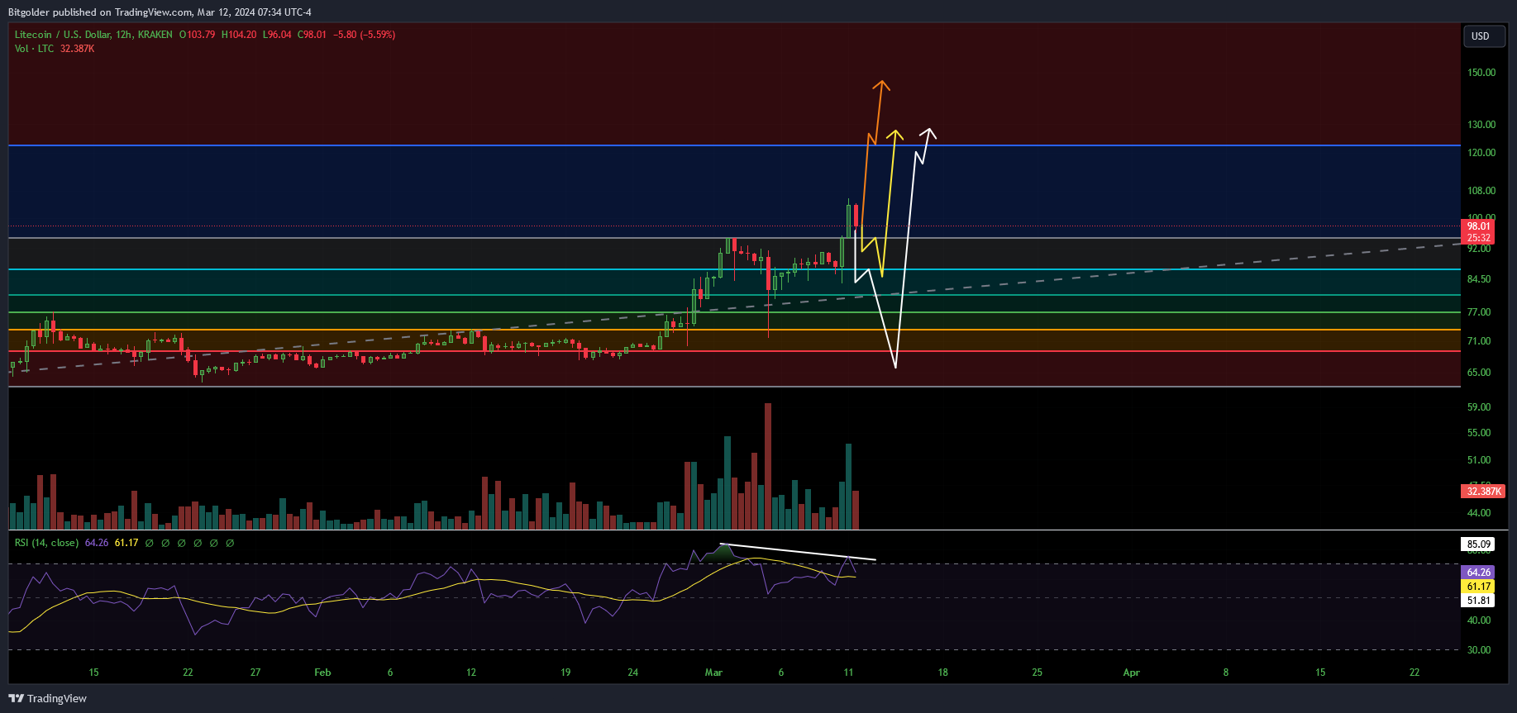Click the 65.00 price axis label
1517x713 pixels.
[x=1479, y=373]
